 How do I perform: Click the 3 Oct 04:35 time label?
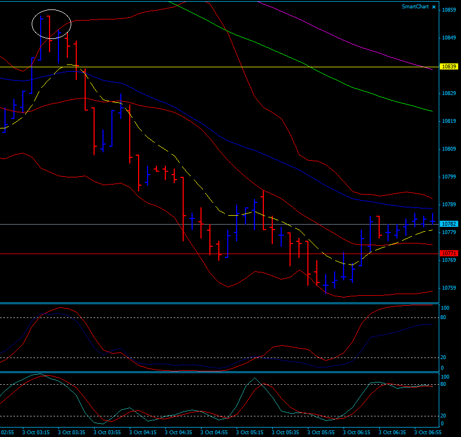179,433
